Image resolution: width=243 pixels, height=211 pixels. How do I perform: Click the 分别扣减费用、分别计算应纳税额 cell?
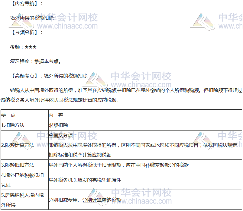pos(85,200)
